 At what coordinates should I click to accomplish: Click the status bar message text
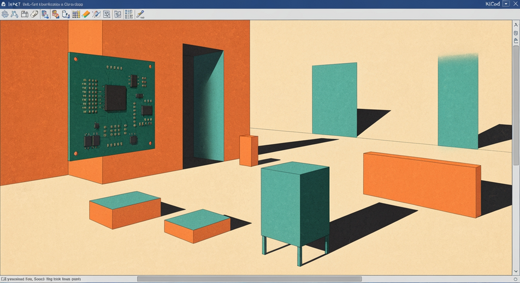coord(41,279)
